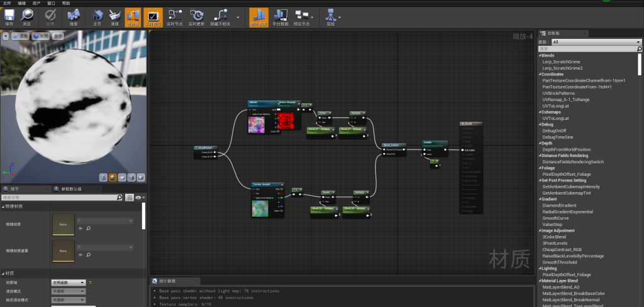Open viewport options dropdown arrow
The image size is (644, 307).
(x=5, y=36)
